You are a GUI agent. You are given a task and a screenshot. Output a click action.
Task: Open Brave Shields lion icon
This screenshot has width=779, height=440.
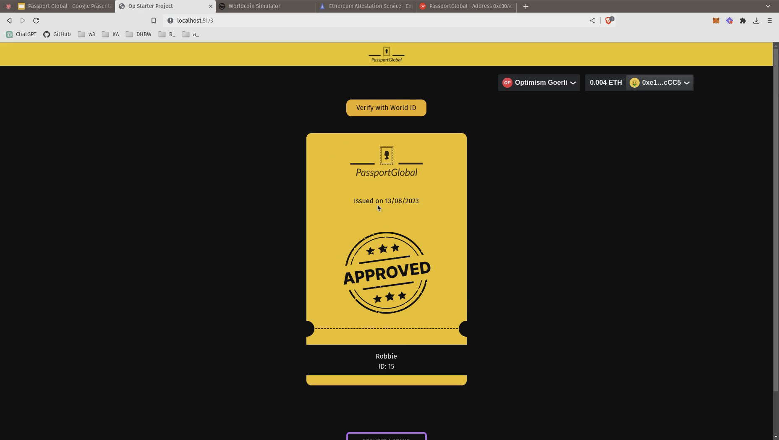tap(609, 20)
